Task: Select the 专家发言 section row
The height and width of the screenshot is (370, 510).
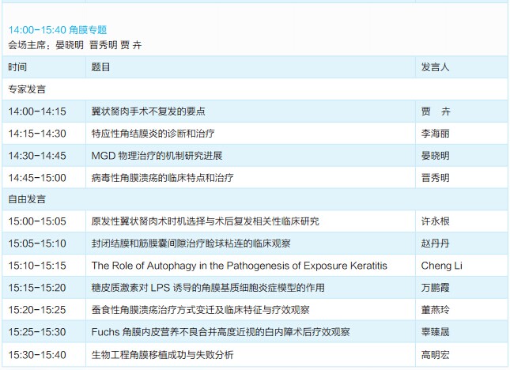Action: (x=27, y=89)
